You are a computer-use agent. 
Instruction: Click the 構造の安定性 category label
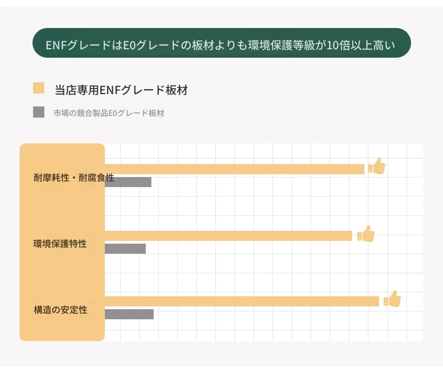pos(61,309)
